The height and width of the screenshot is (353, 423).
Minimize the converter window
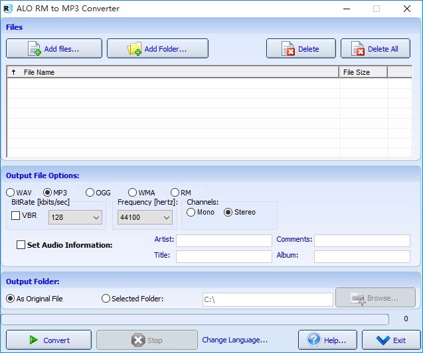(347, 9)
